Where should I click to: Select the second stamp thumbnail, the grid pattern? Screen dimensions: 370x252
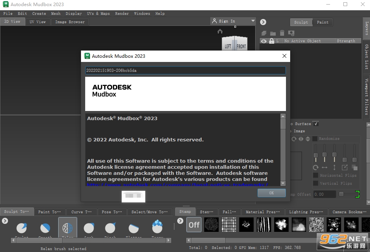click(229, 224)
